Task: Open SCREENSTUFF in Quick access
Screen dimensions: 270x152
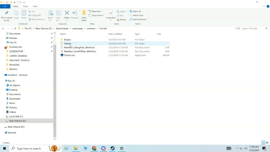Action: coord(16,51)
